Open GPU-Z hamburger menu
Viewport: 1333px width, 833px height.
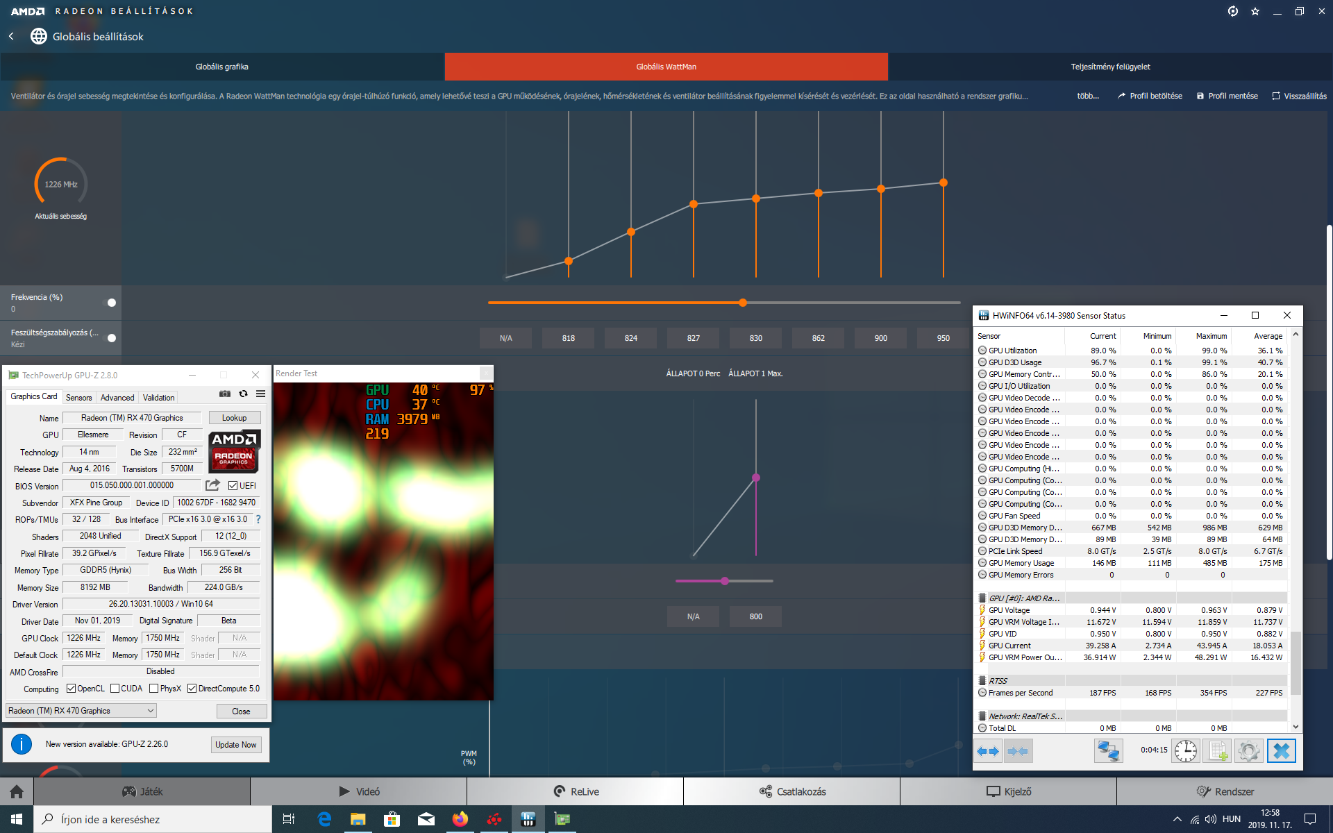[x=261, y=394]
